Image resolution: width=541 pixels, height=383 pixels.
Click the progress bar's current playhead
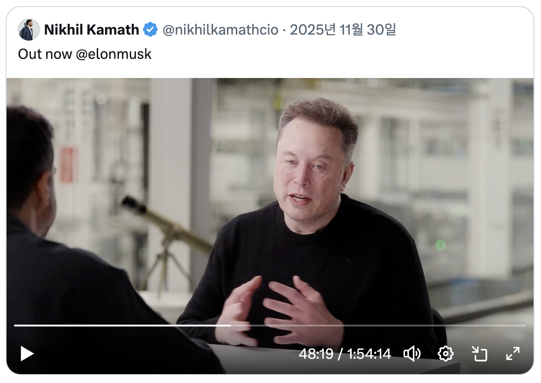tap(230, 326)
